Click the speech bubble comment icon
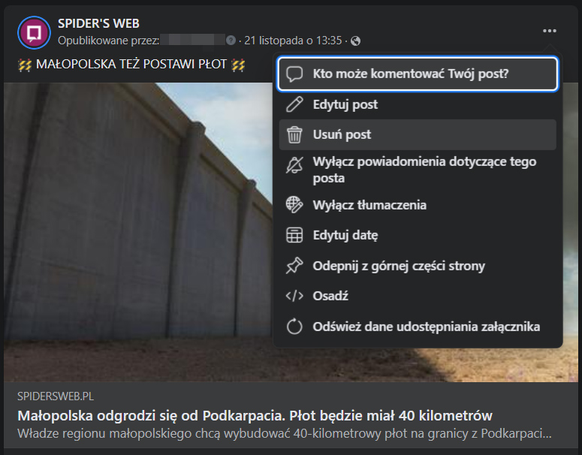The image size is (582, 455). click(x=294, y=74)
